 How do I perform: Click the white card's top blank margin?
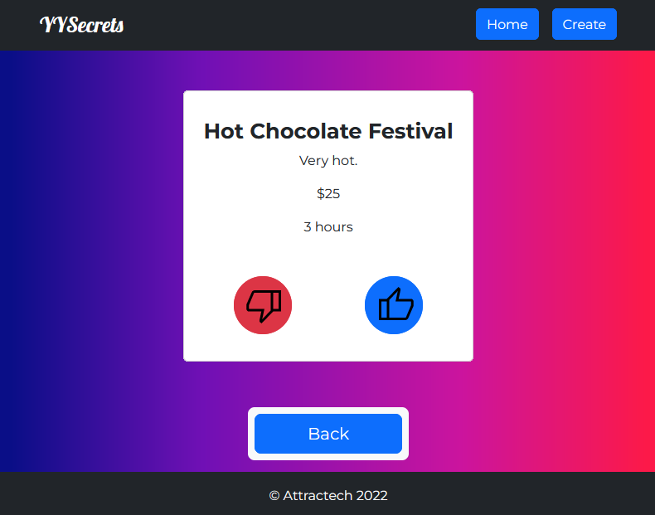pos(328,102)
